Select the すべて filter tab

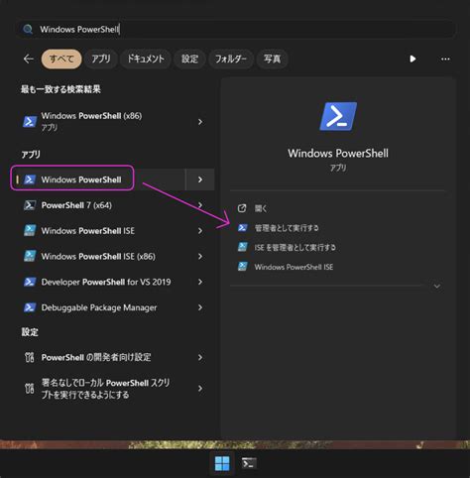click(61, 59)
